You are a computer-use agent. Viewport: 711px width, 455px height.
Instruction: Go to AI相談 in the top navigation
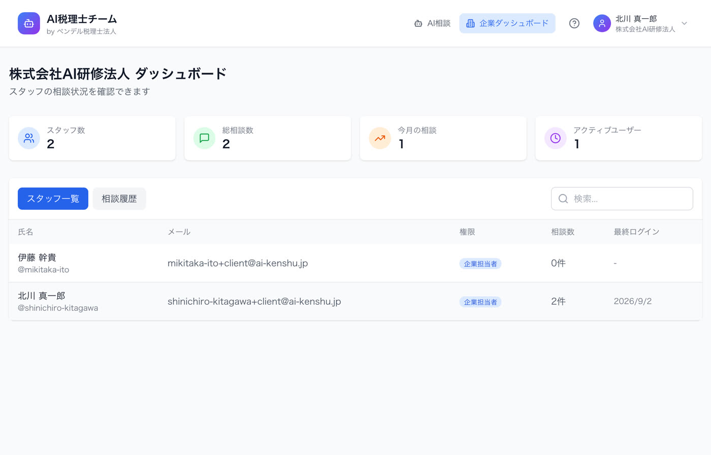click(x=432, y=23)
